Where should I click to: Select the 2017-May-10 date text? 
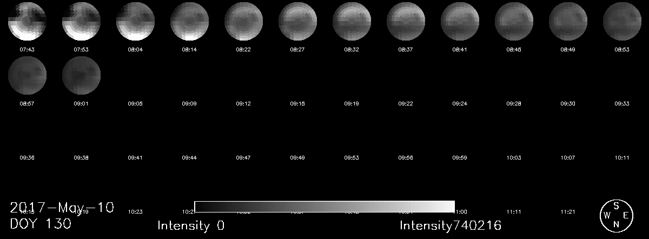point(62,208)
